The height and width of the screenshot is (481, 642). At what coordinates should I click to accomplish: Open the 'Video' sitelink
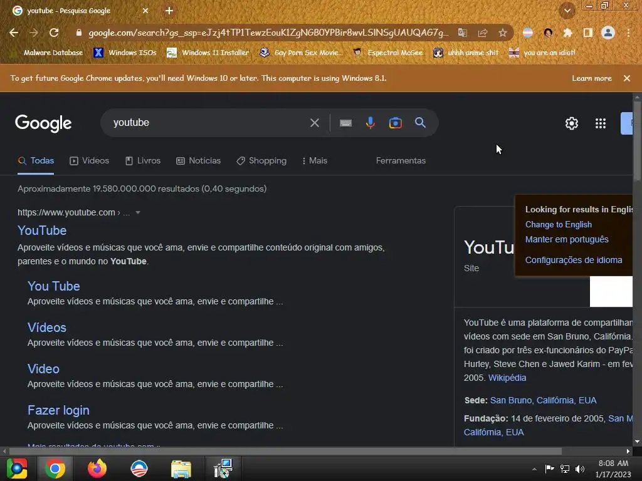[x=43, y=369]
